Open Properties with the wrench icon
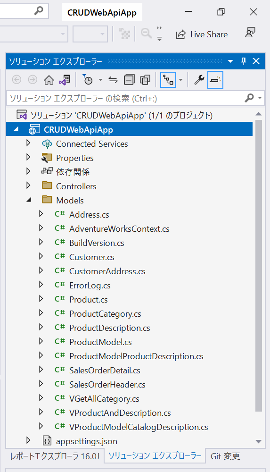Screen dimensions: 270x472 click(x=199, y=80)
